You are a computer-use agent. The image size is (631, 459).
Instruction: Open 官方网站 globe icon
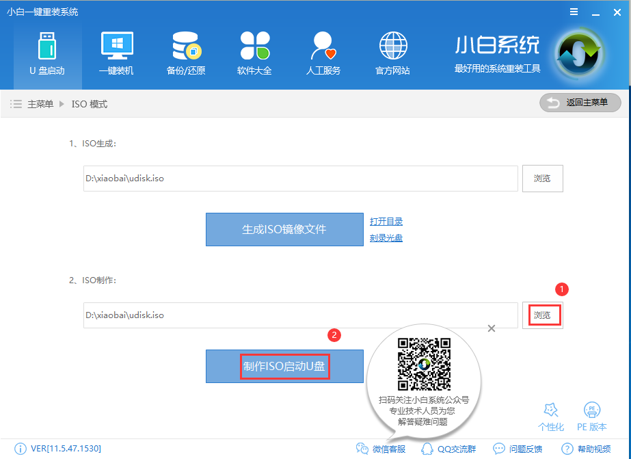coord(393,46)
